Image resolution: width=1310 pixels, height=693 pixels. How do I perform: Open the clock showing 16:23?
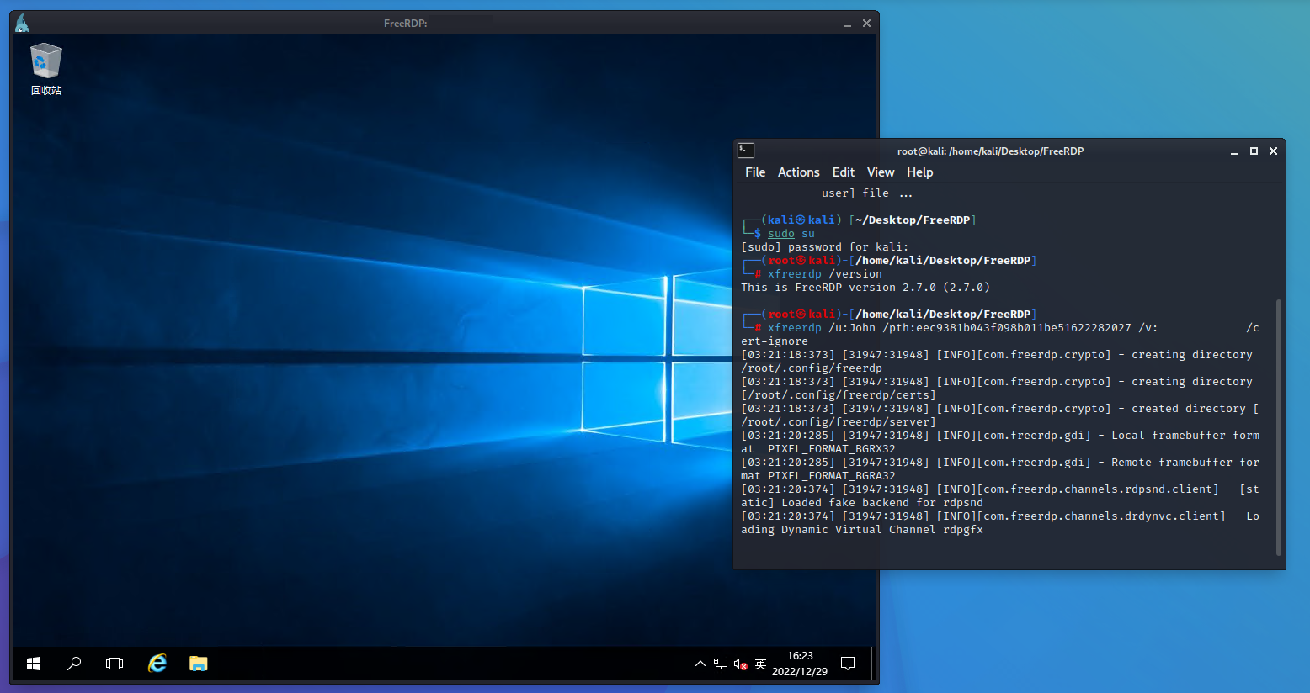[800, 656]
